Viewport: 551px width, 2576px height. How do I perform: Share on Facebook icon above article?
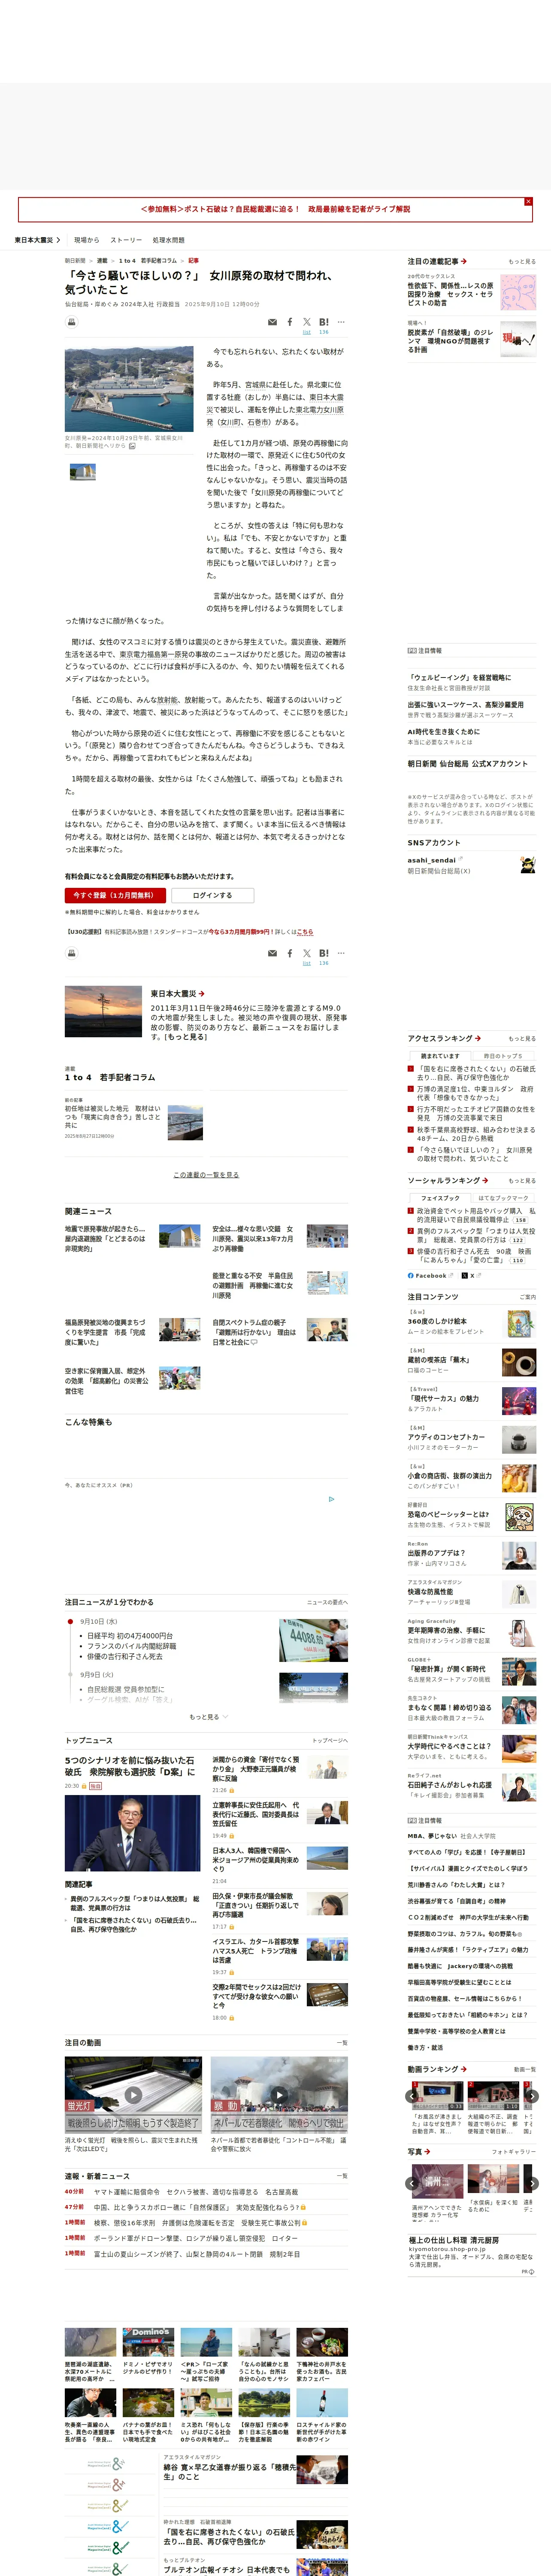click(290, 322)
